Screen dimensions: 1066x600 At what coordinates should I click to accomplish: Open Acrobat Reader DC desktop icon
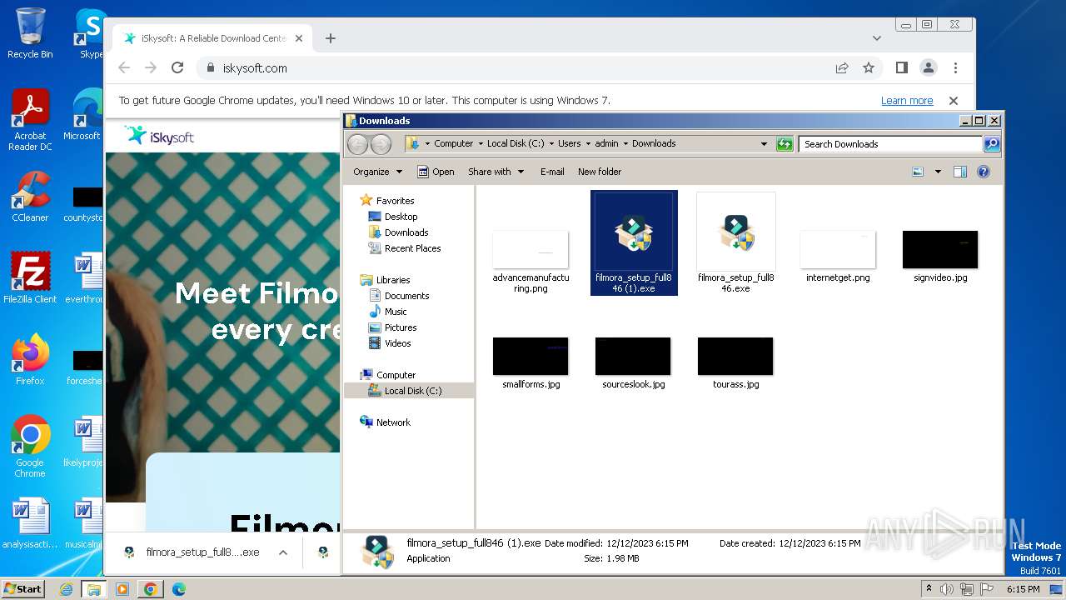30,120
